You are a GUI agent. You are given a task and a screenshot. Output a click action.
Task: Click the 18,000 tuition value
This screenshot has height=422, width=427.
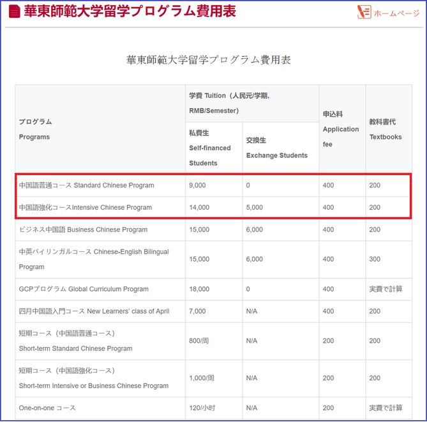199,289
